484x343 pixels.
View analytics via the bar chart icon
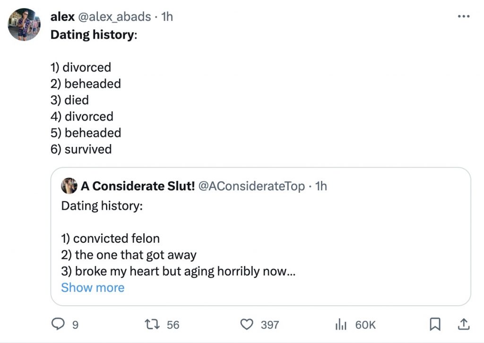(341, 324)
